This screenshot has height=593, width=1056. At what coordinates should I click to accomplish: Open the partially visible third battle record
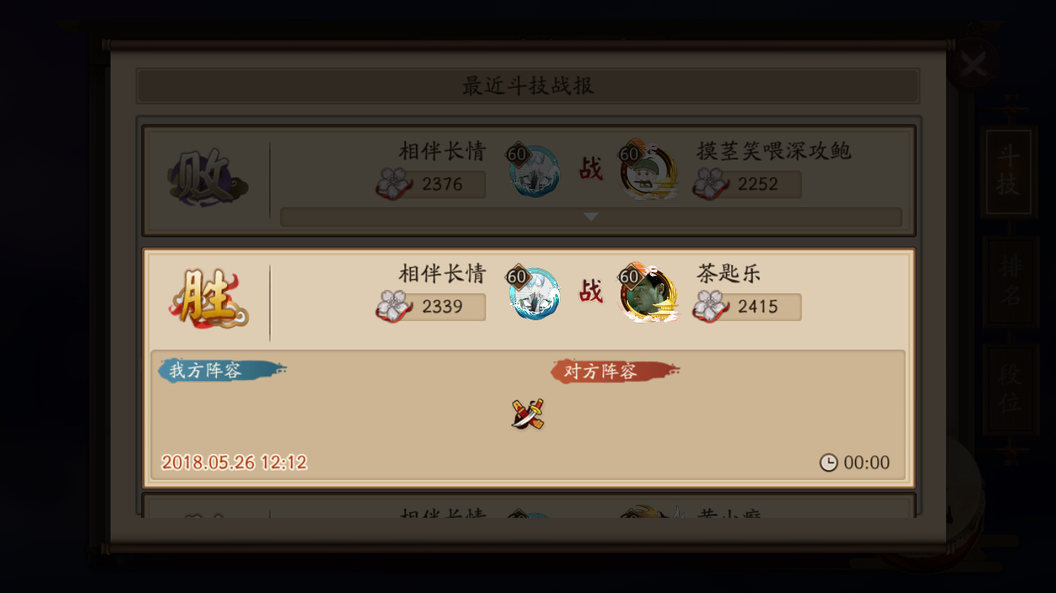(x=529, y=506)
